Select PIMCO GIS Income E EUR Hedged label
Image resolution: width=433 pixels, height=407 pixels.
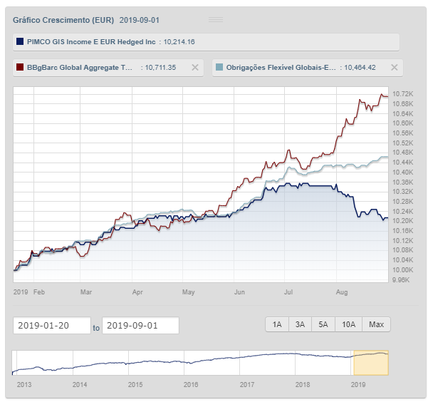(x=90, y=42)
